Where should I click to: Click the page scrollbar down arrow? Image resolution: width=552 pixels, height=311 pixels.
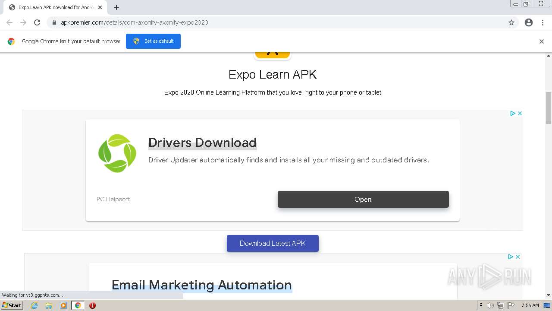coord(549,295)
